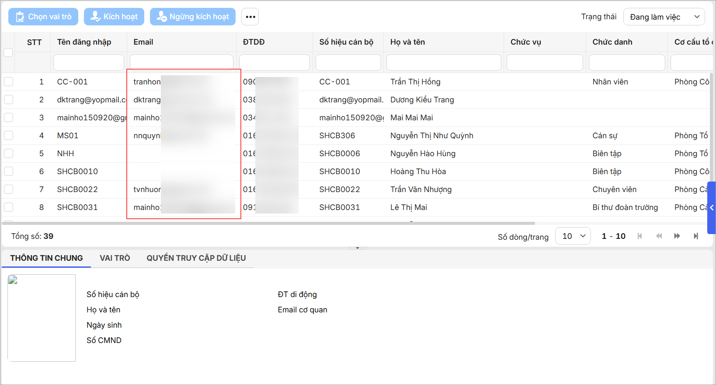Click the Họ và tên filter field
The image size is (716, 385).
tap(443, 63)
